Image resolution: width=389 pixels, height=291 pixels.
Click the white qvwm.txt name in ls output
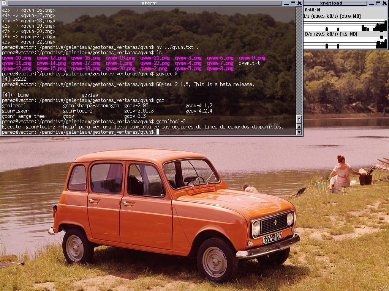pos(249,63)
